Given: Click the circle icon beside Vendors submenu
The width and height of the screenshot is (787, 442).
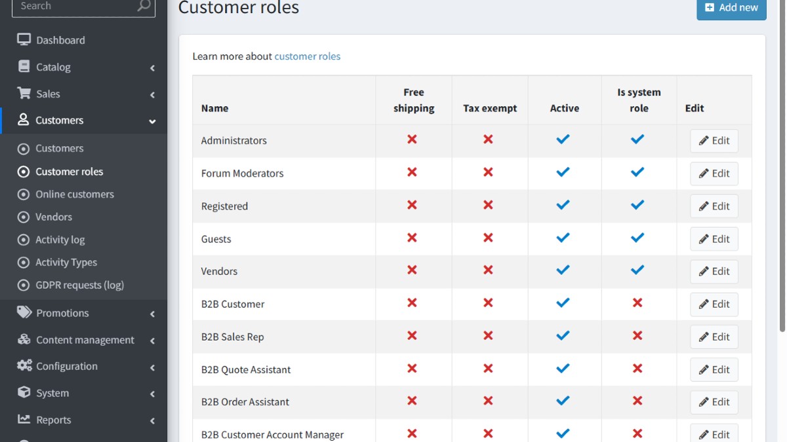Looking at the screenshot, I should [x=24, y=217].
